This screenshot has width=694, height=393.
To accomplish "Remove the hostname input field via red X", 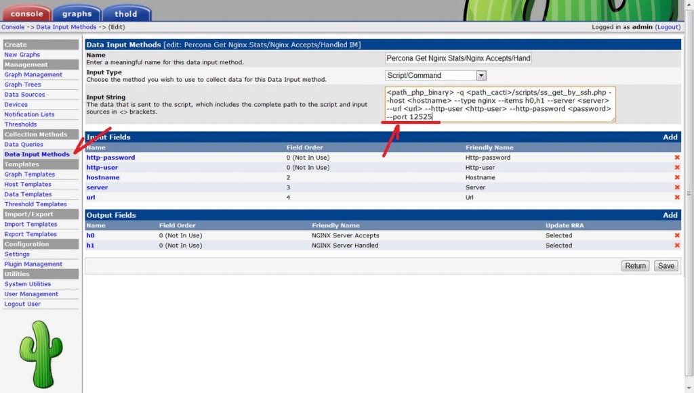I will pyautogui.click(x=676, y=178).
